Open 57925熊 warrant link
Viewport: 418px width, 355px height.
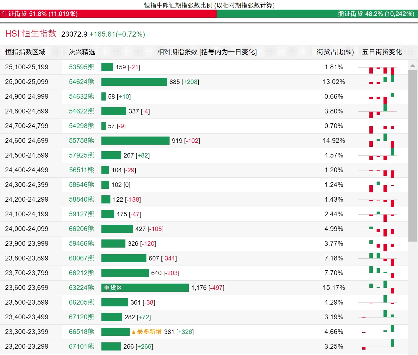pos(82,155)
